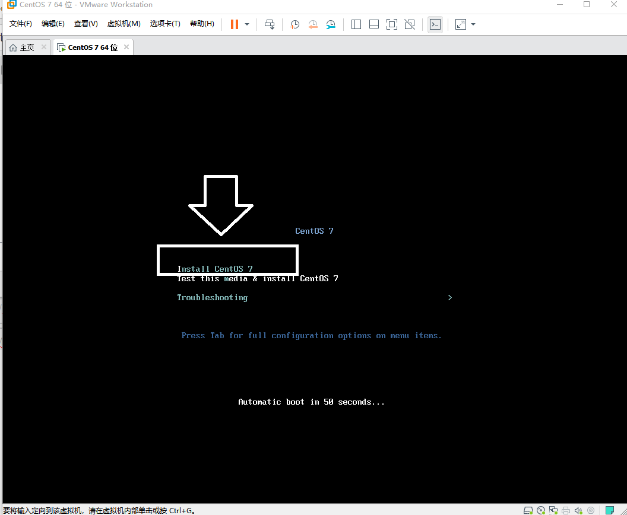
Task: Revert VM to previous snapshot
Action: click(x=313, y=24)
